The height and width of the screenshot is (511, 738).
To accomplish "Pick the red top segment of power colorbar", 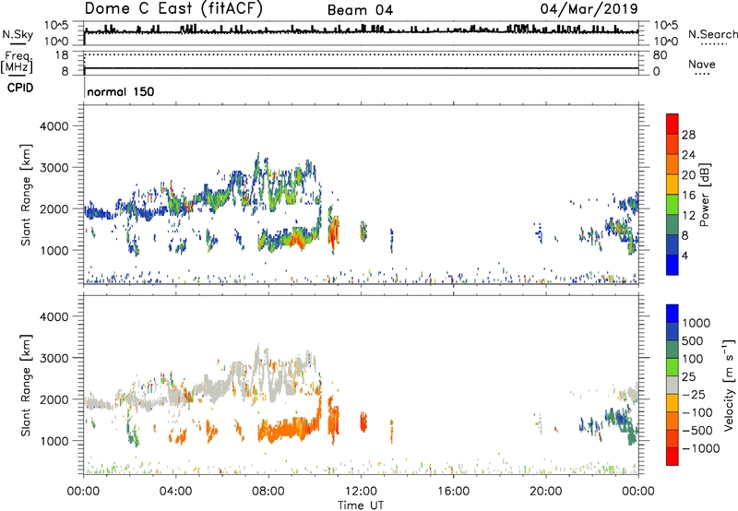I will point(673,124).
